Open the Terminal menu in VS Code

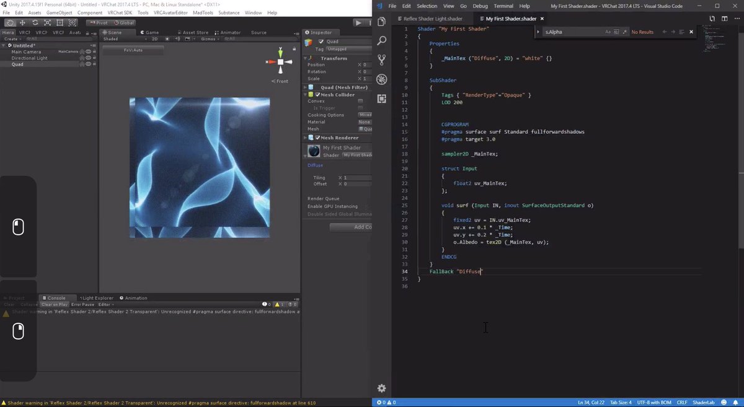point(503,6)
